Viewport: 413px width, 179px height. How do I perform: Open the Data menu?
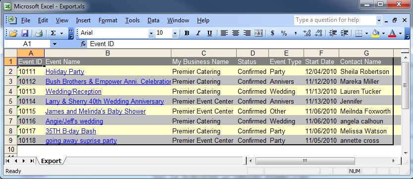click(154, 20)
